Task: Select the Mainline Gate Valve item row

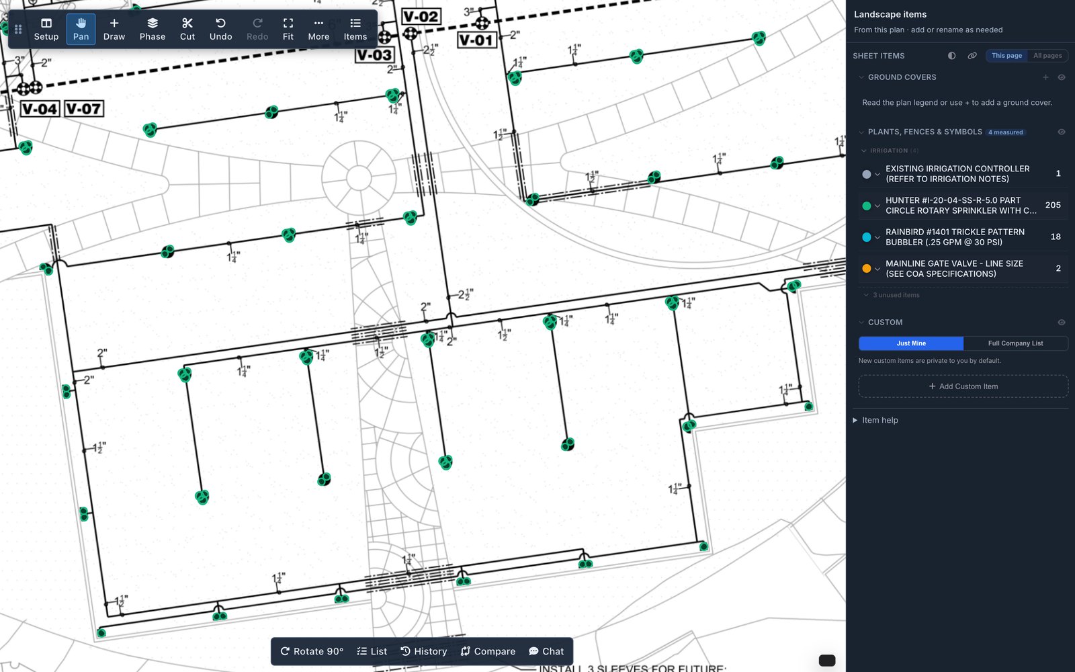Action: 963,269
